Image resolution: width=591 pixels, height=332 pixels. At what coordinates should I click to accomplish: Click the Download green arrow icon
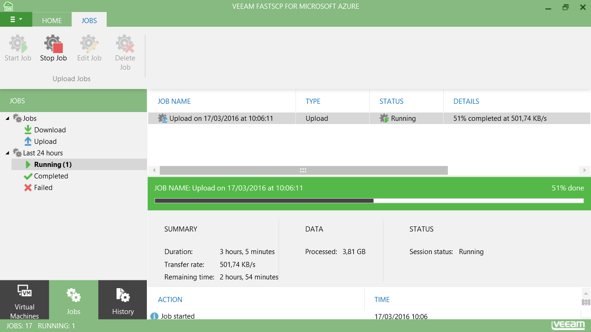[x=28, y=130]
